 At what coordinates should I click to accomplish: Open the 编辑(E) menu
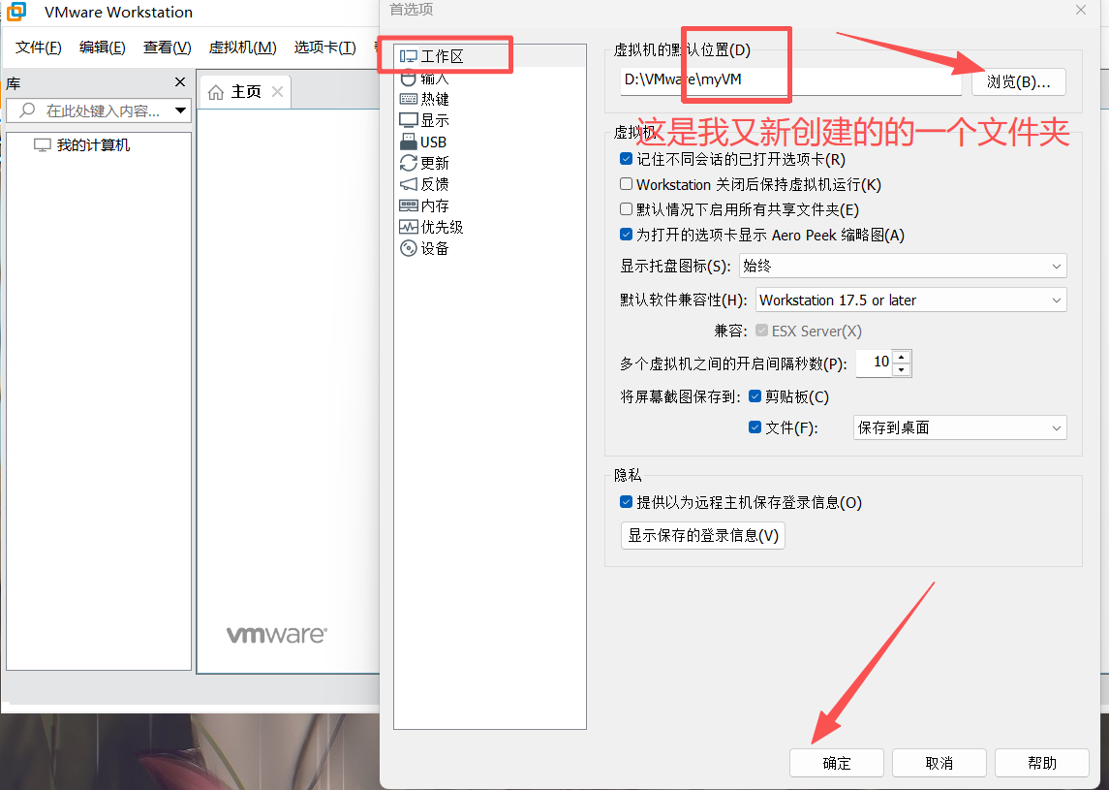pos(103,47)
